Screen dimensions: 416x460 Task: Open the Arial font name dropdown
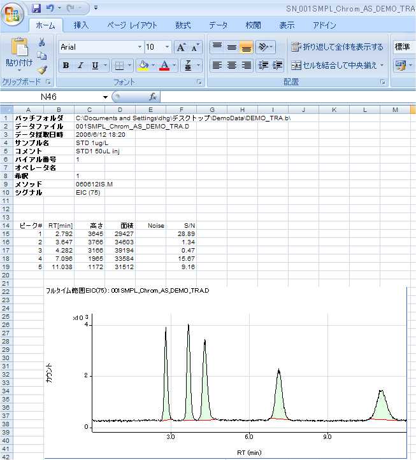[x=140, y=47]
